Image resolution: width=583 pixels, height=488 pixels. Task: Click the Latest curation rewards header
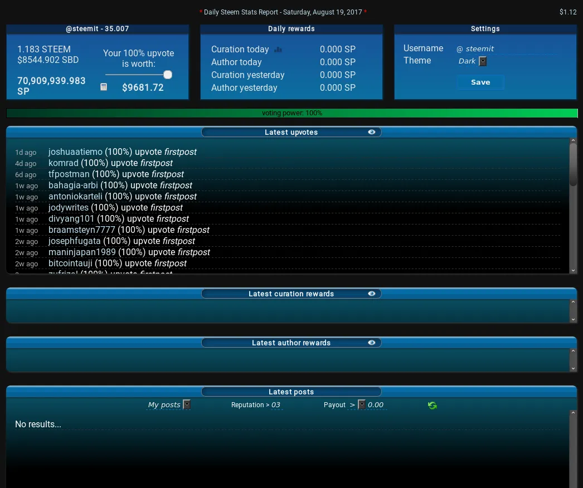click(x=291, y=294)
